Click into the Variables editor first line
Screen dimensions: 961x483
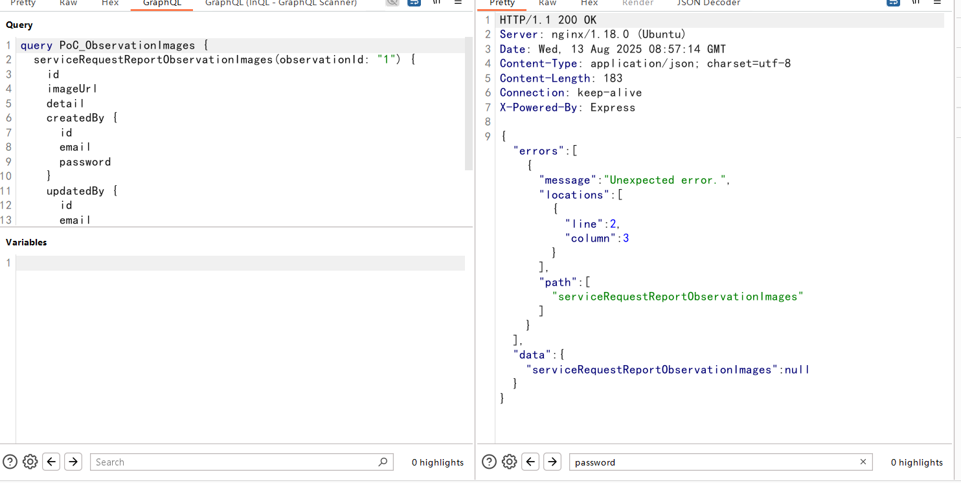240,263
